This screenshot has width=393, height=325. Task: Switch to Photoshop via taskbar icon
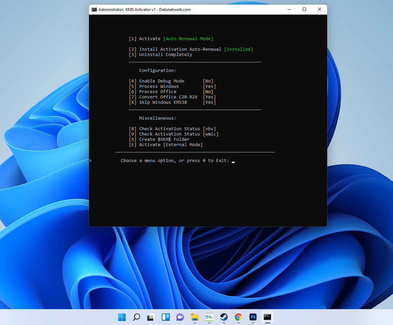[253, 317]
